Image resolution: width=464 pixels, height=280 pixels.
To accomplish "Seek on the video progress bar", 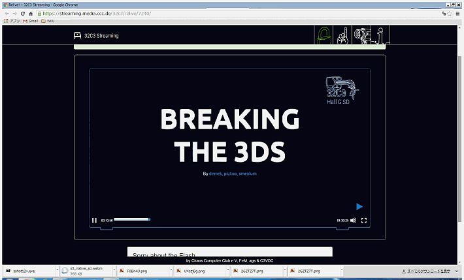I will [132, 219].
